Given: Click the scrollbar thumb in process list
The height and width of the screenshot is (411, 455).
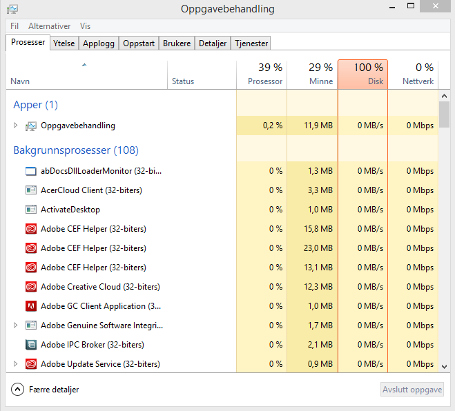Looking at the screenshot, I should click(444, 114).
